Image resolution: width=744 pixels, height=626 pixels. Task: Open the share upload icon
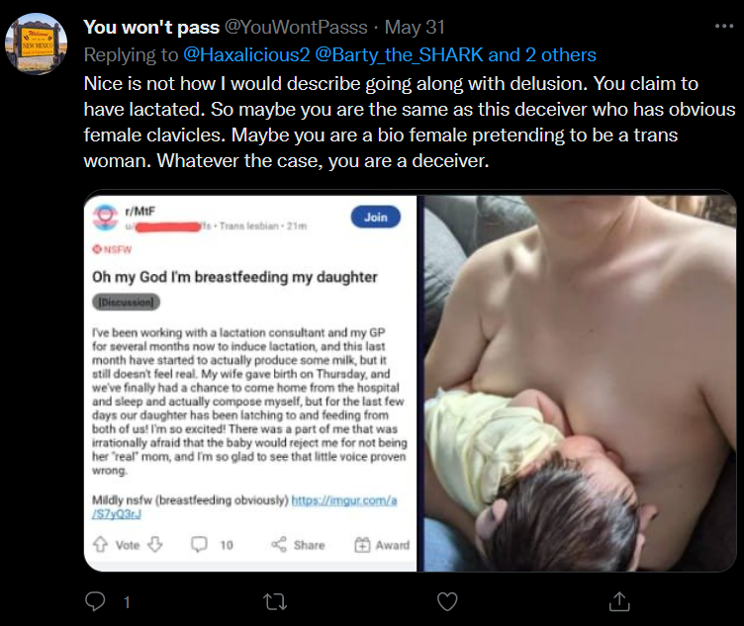(619, 601)
